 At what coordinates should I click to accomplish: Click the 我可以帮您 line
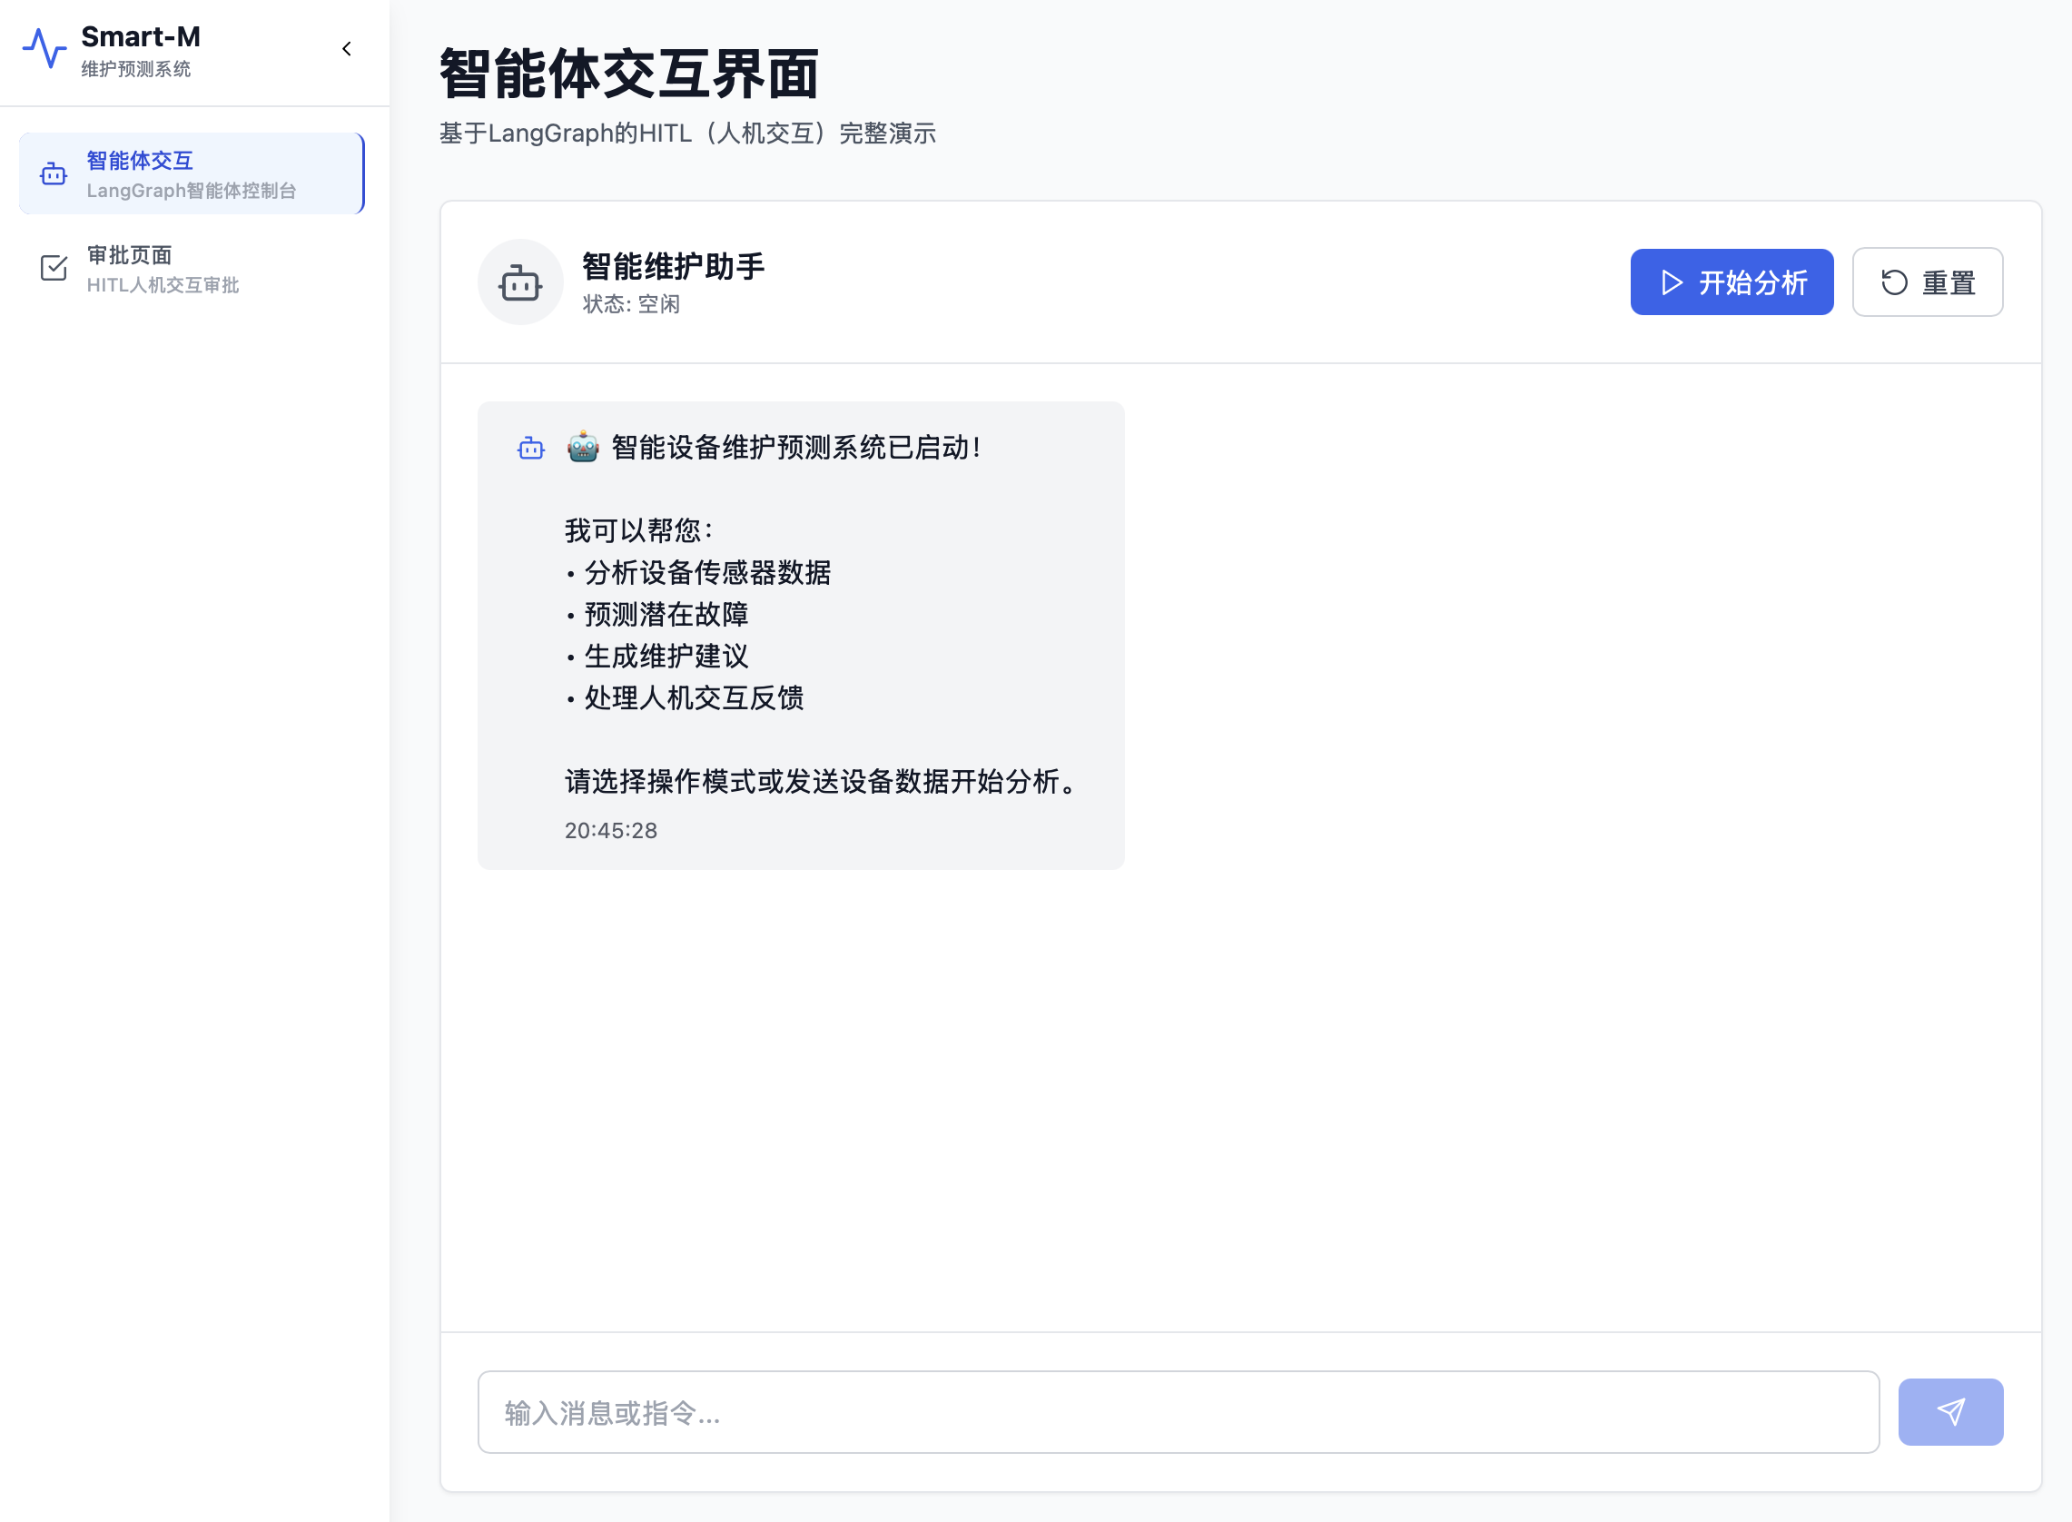pyautogui.click(x=638, y=530)
